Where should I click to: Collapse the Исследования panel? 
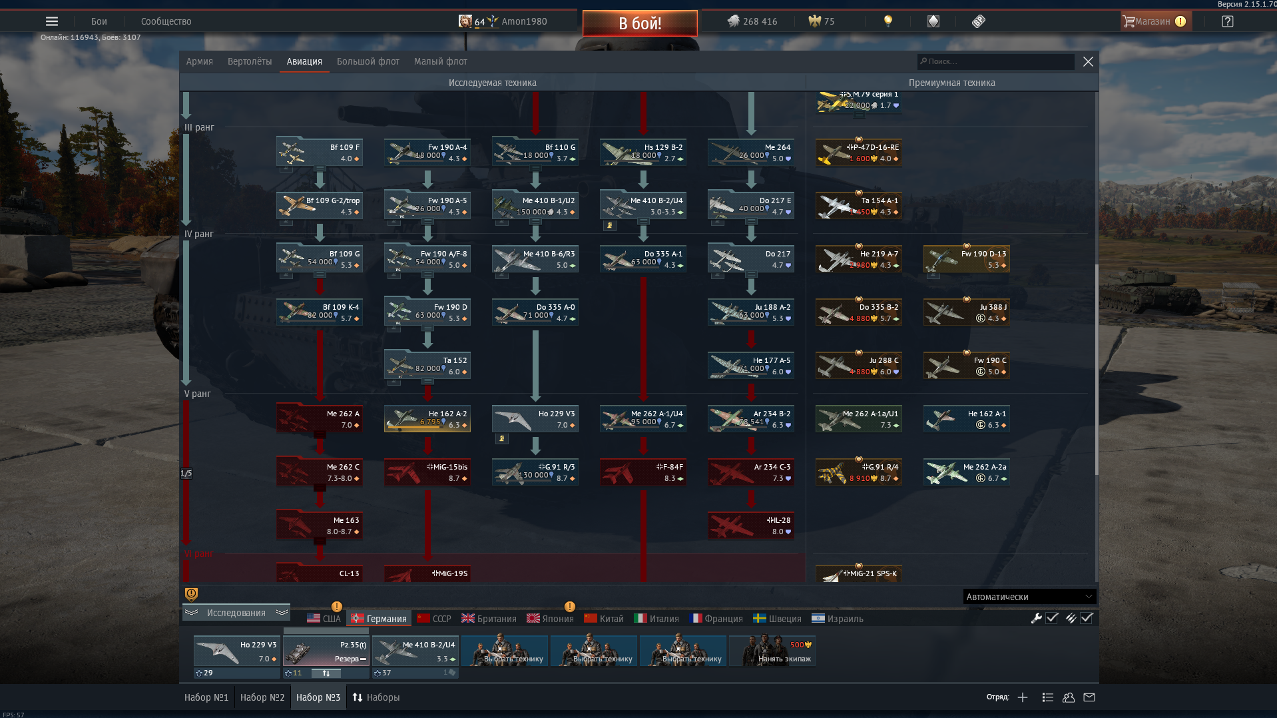coord(236,613)
